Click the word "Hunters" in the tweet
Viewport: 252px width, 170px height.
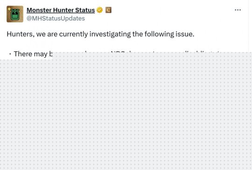[20, 34]
